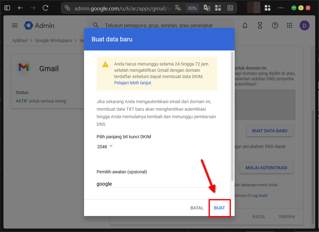Click the pending tasks hourglass icon
319x232 pixels.
[x=260, y=25]
